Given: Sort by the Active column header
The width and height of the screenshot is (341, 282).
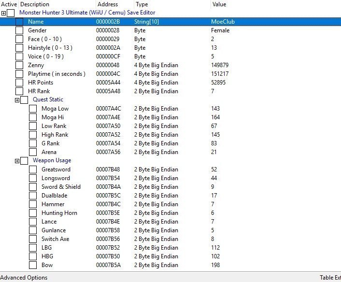Looking at the screenshot, I should point(9,4).
